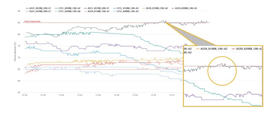Toggle AS39_020RB_100-A2 entry in small top legend
The width and height of the screenshot is (268, 119).
[x=184, y=8]
